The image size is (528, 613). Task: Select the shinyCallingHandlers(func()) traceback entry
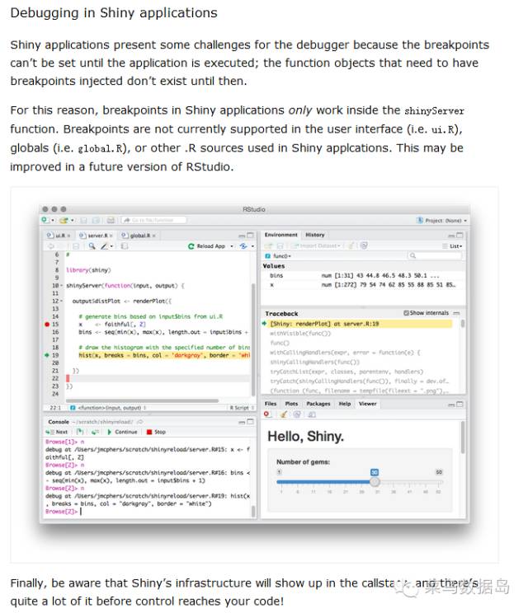tap(314, 362)
